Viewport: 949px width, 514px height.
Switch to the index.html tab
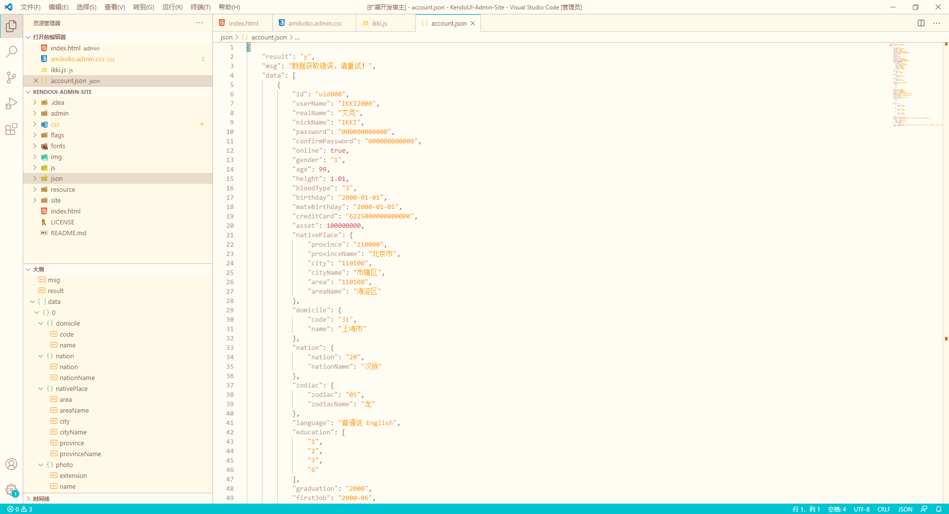[243, 23]
